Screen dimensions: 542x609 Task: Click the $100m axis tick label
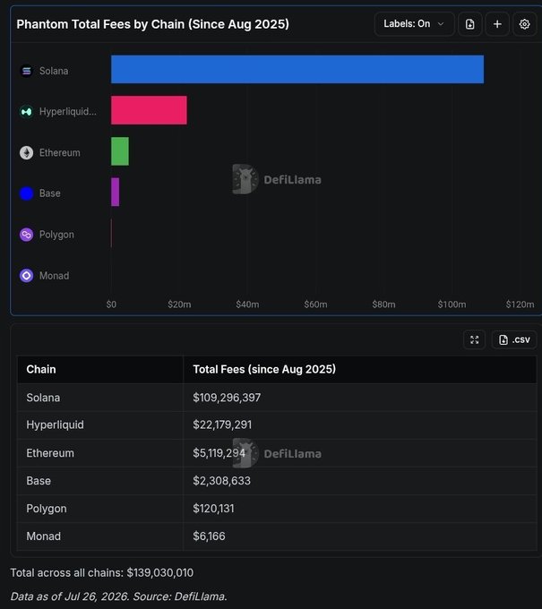click(452, 304)
